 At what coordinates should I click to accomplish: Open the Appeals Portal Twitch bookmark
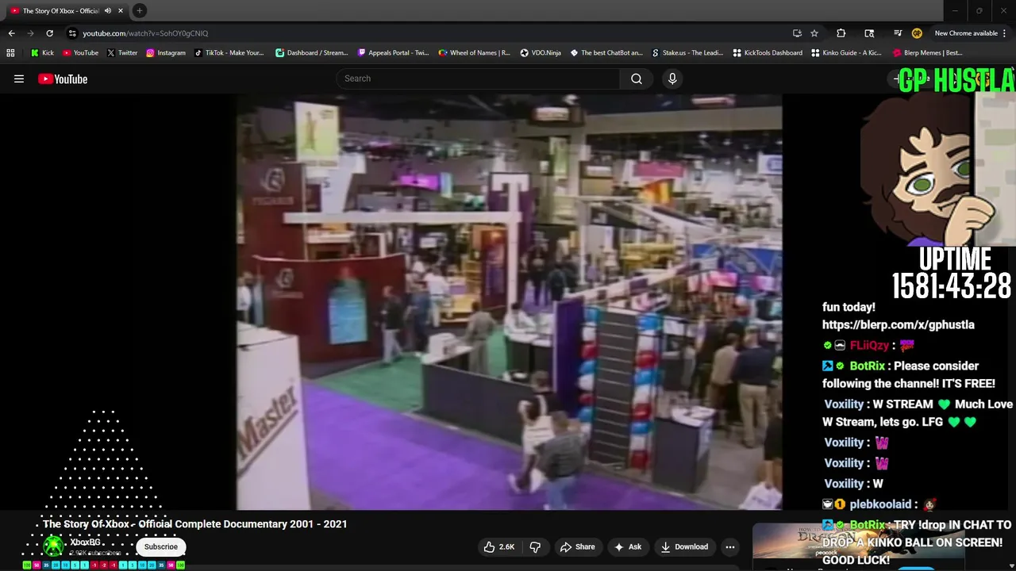click(x=394, y=53)
